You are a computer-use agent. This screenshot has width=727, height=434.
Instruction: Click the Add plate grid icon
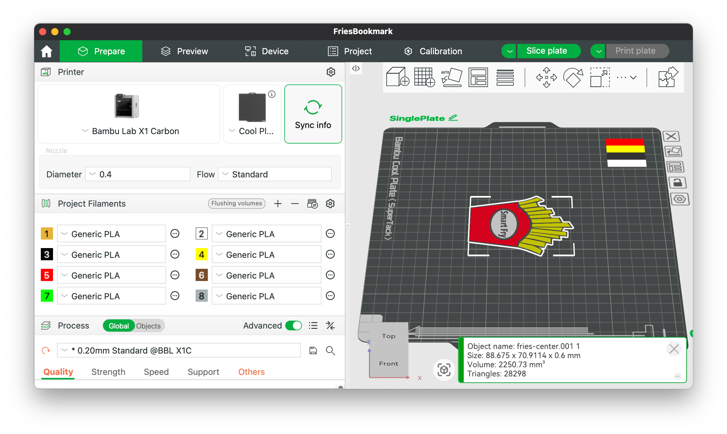point(424,77)
